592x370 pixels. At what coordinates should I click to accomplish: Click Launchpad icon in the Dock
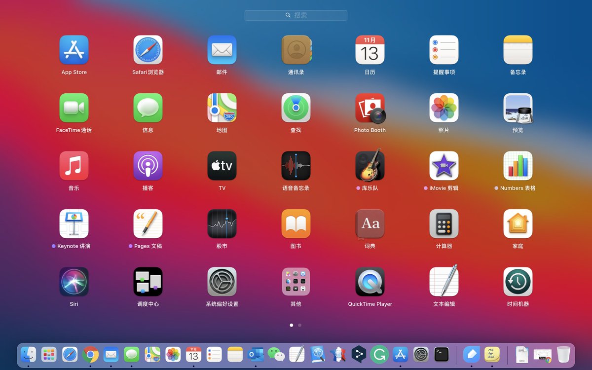click(49, 354)
